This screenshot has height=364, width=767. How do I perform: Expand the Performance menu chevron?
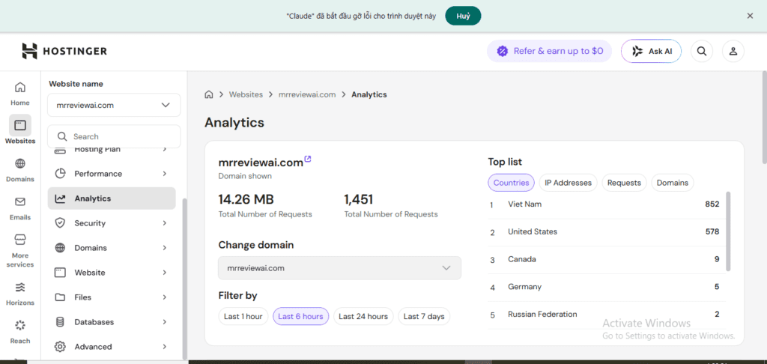click(x=165, y=174)
